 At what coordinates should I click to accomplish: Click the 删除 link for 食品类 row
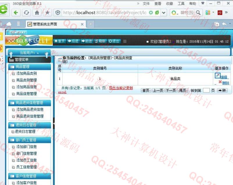point(226,83)
